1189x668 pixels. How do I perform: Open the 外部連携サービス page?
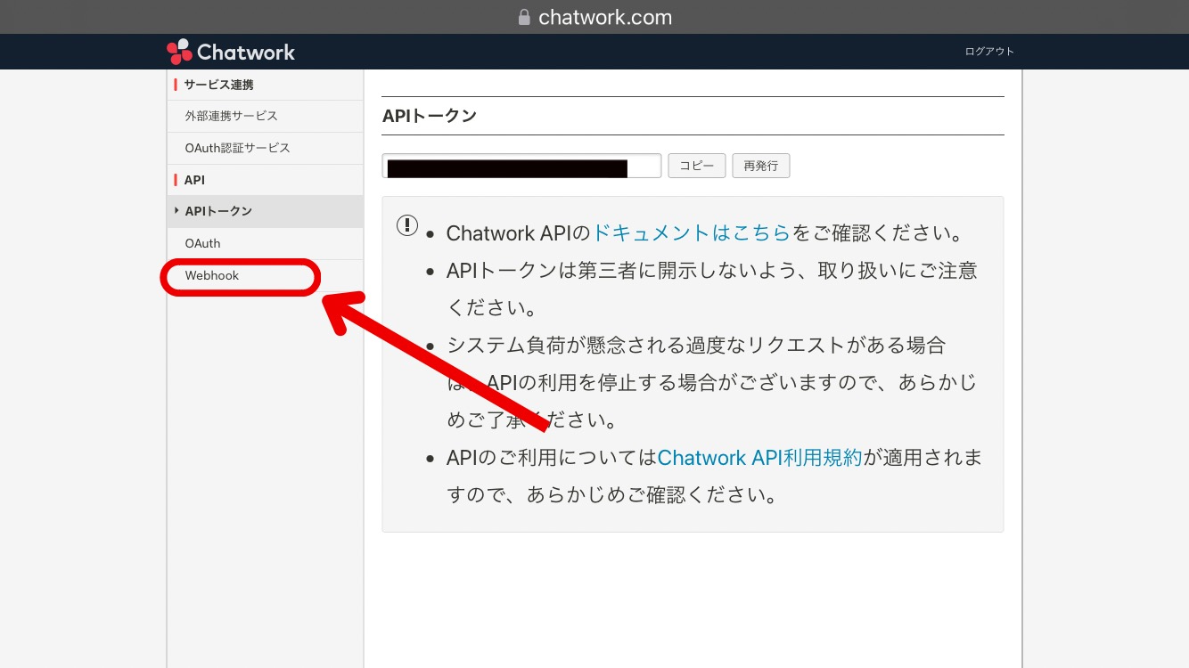231,116
